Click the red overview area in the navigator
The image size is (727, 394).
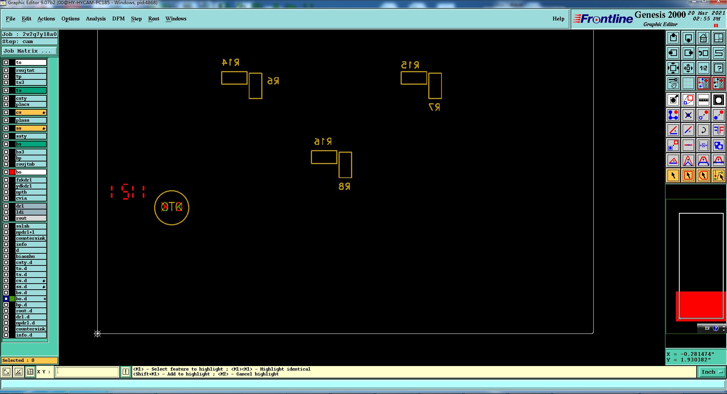point(700,306)
